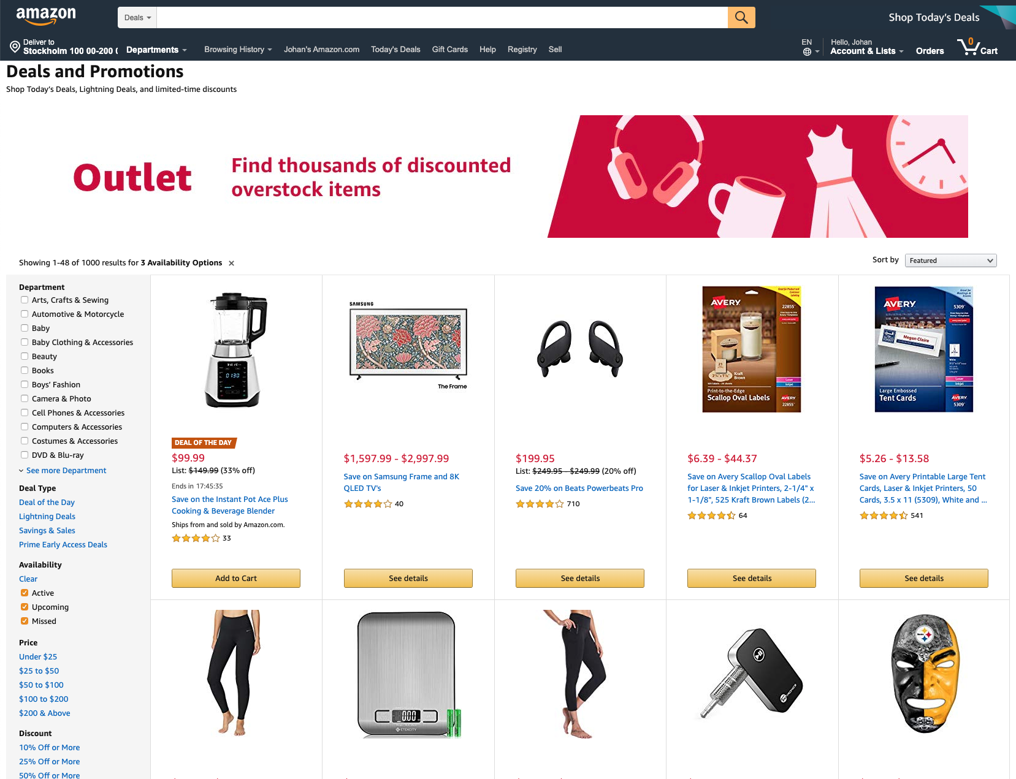
Task: Open Today's Deals in the navigation bar
Action: pos(395,50)
